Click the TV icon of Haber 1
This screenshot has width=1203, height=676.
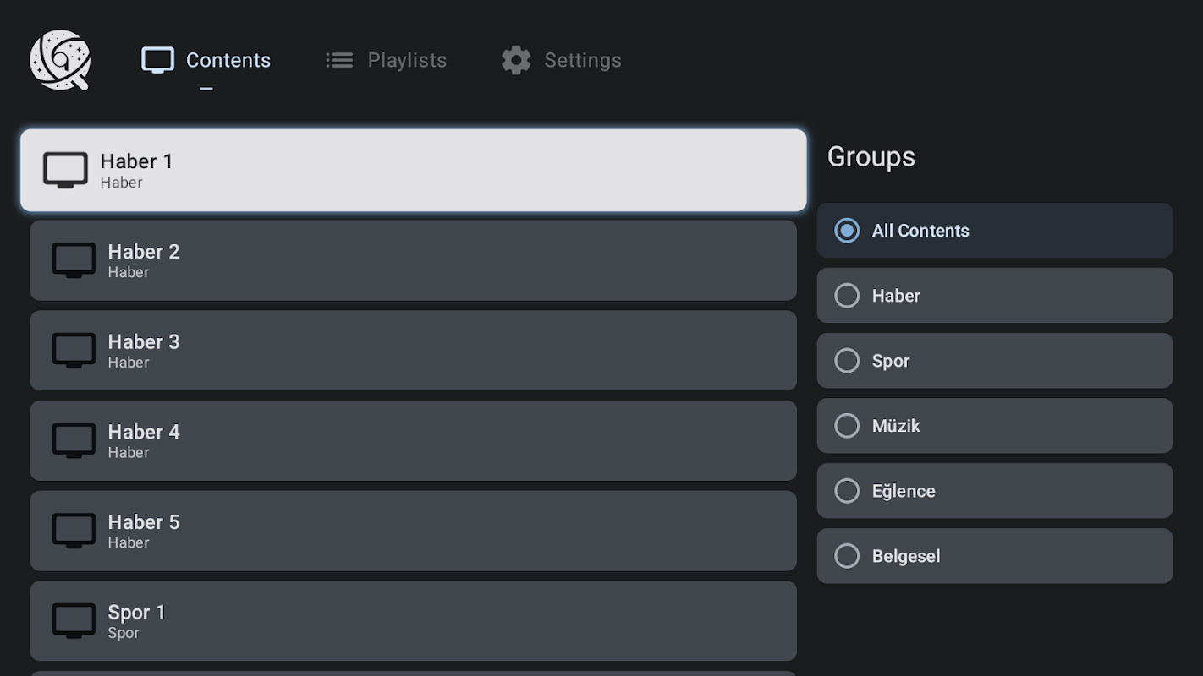[65, 170]
